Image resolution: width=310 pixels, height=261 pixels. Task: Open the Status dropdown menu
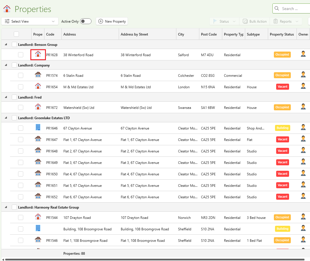point(224,21)
